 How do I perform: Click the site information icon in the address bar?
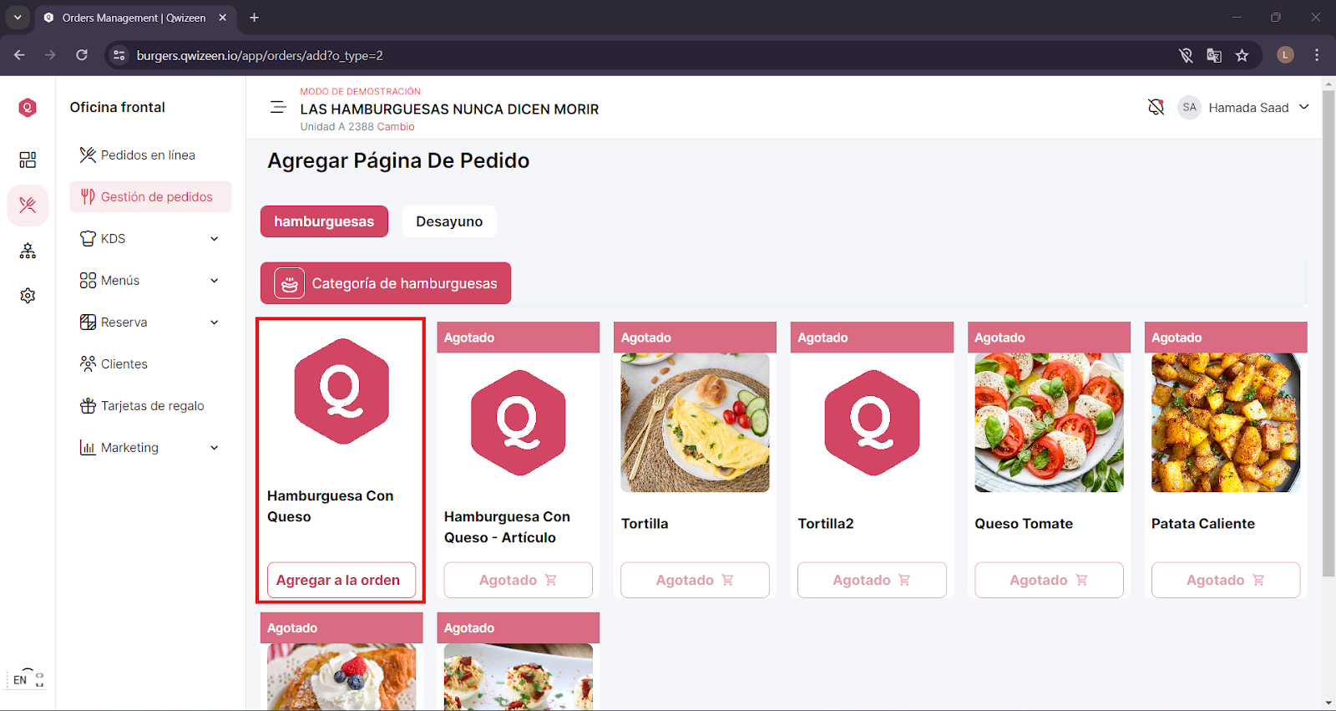[119, 55]
